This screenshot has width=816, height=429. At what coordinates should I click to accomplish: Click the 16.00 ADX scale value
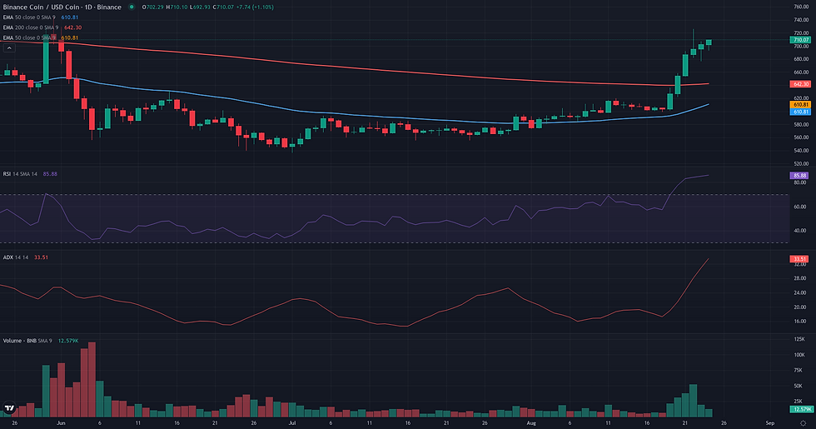[x=800, y=322]
